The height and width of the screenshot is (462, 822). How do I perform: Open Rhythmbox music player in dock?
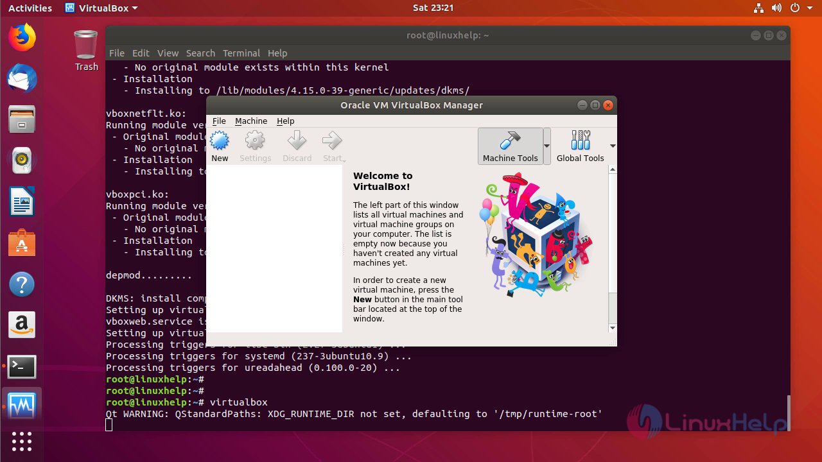click(x=22, y=161)
